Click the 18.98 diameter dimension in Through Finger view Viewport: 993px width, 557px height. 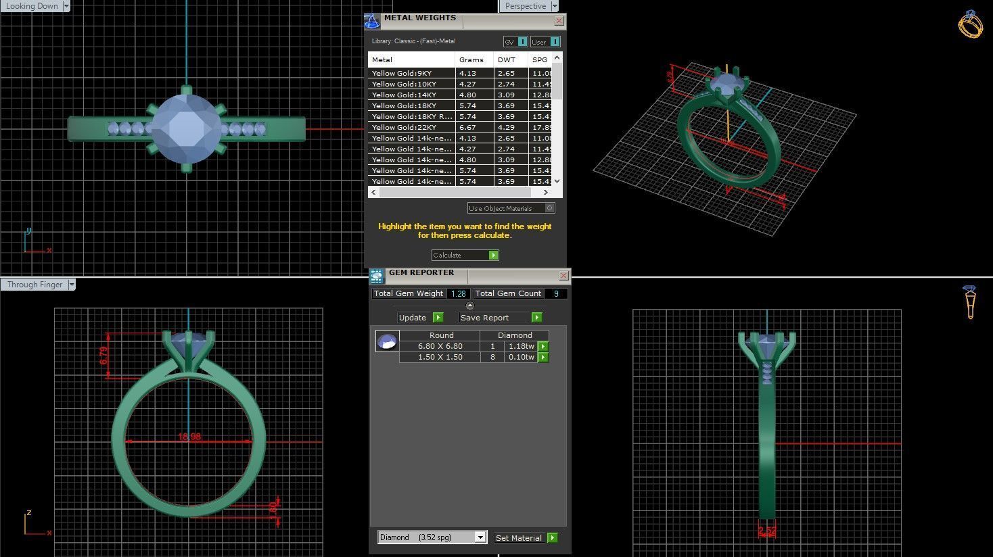tap(189, 437)
